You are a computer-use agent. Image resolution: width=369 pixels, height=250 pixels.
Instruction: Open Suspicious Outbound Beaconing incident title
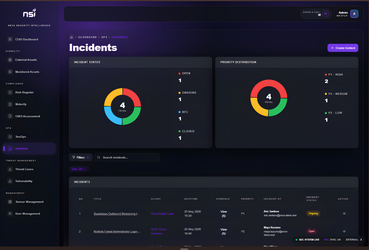(117, 214)
